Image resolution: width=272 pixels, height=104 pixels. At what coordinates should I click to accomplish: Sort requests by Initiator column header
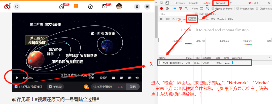(208, 58)
